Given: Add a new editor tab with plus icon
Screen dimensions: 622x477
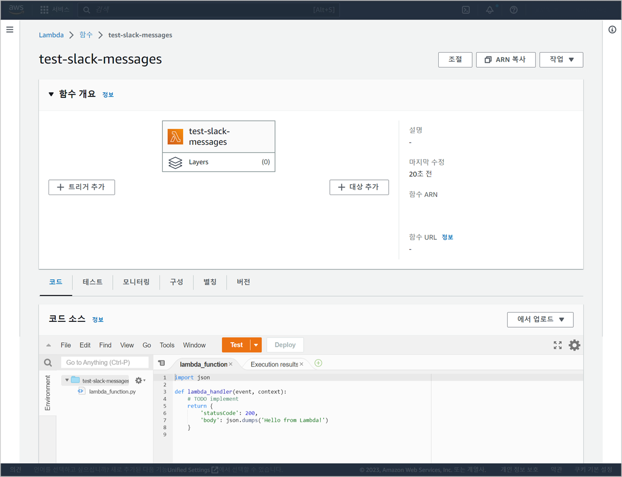Looking at the screenshot, I should tap(318, 363).
